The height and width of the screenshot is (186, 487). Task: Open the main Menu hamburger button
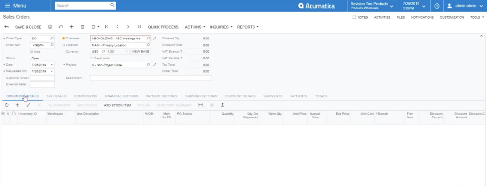click(x=16, y=6)
